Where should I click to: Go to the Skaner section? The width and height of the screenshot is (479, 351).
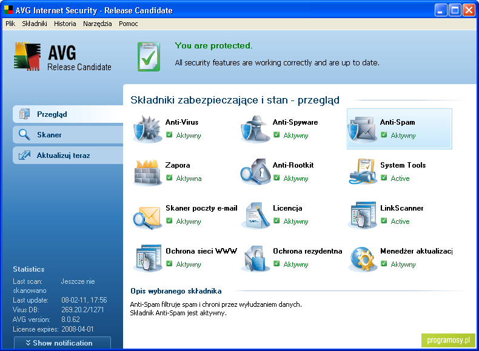[x=68, y=134]
